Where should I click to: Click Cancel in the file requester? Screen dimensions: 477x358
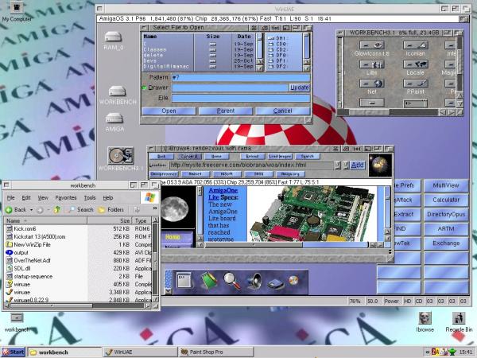click(282, 111)
